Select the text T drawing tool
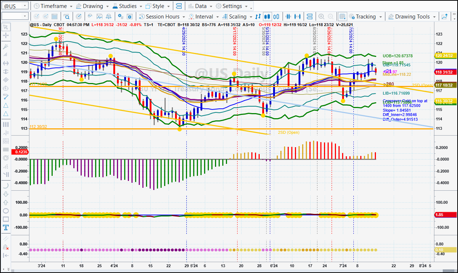Screen dimensions: 458x273 coord(6,228)
